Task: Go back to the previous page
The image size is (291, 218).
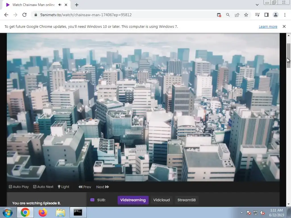Action: point(6,15)
